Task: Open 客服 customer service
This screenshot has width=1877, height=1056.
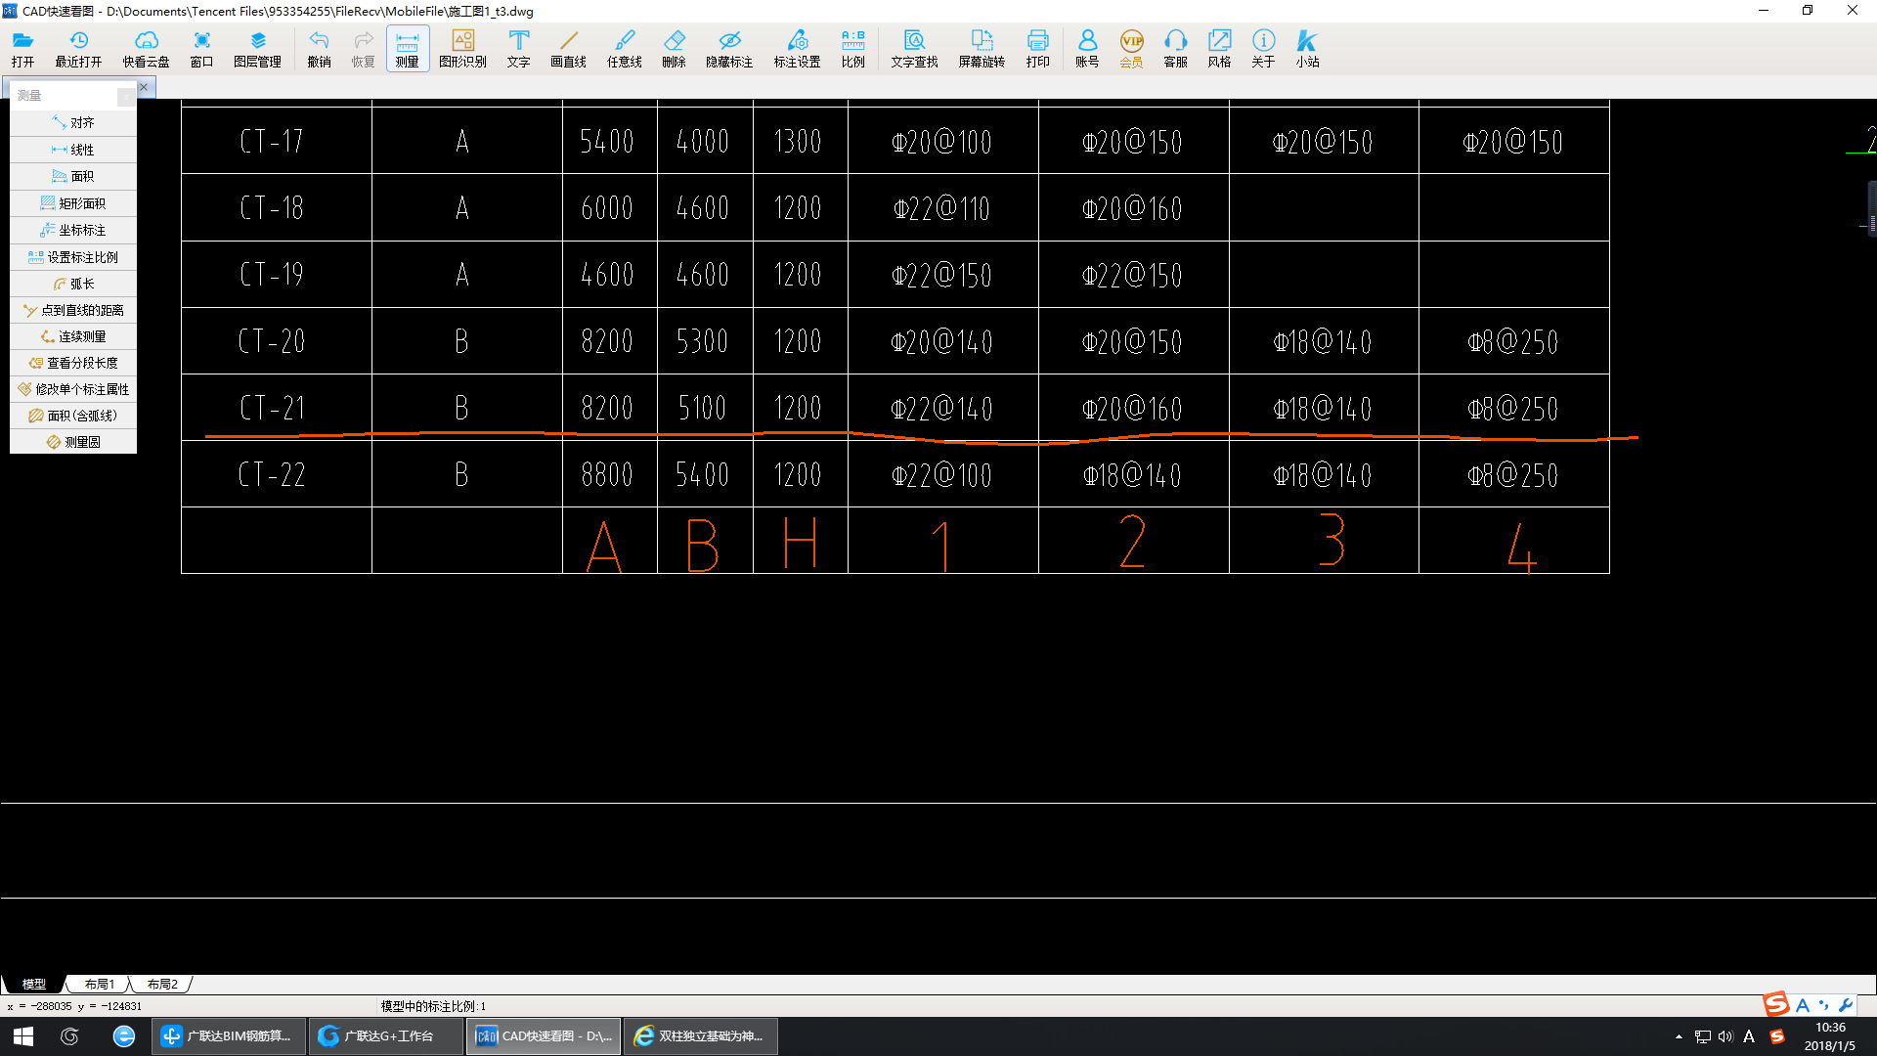Action: (1175, 48)
